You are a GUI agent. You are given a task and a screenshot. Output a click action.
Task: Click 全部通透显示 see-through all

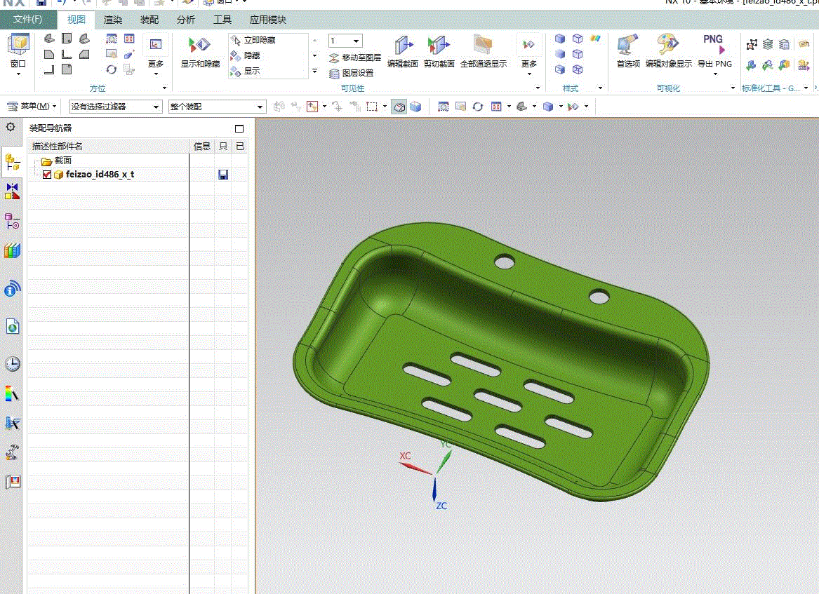(483, 52)
